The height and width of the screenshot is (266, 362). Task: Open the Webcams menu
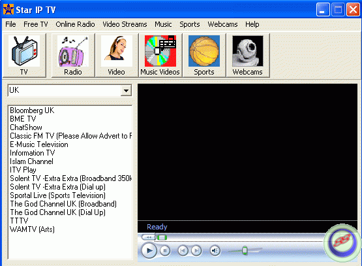coord(222,24)
